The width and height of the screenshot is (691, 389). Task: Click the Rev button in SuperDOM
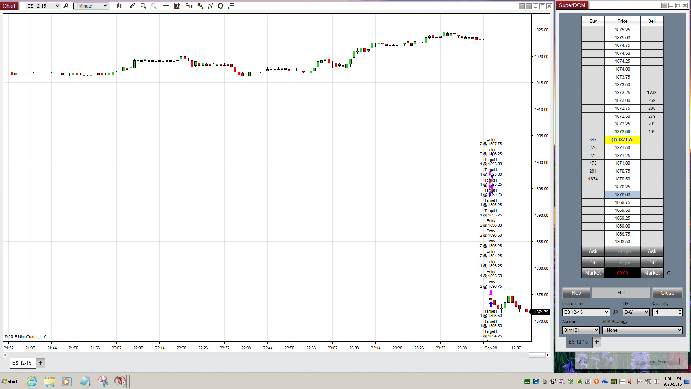click(x=576, y=293)
